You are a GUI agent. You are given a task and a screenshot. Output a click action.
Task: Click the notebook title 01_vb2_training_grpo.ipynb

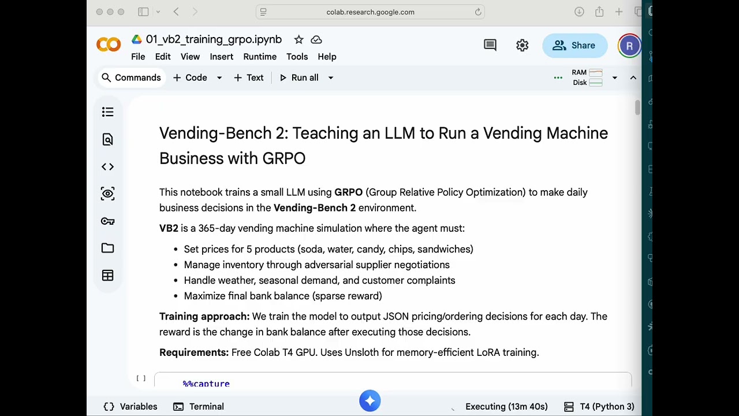click(214, 39)
